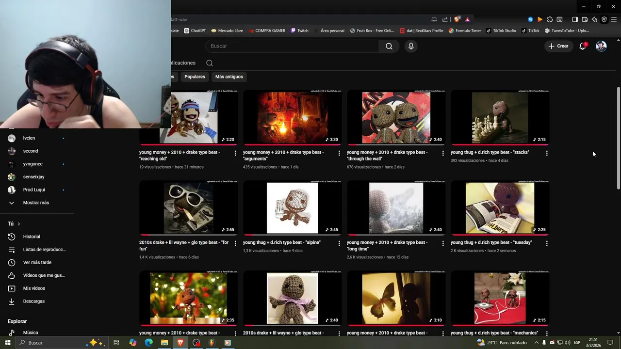
Task: Open the volume icon in system tray
Action: pos(568,343)
